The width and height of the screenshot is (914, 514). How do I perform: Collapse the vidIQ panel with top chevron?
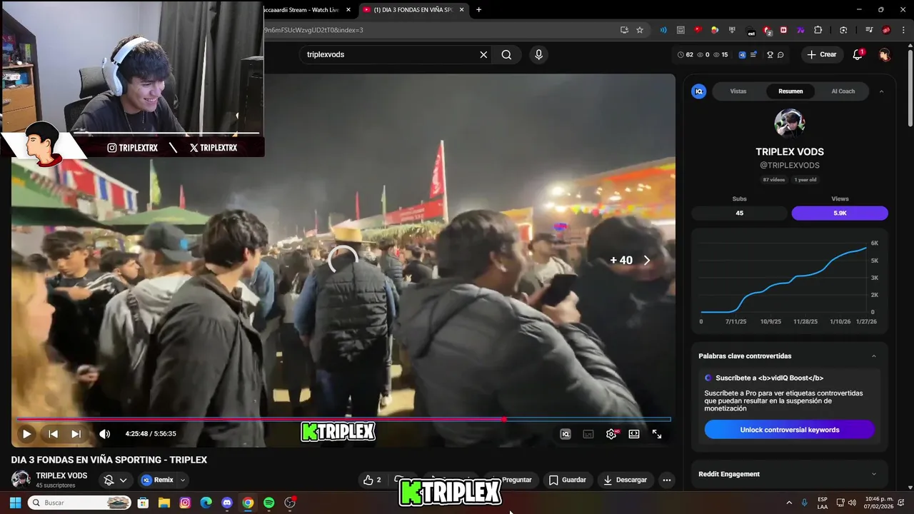[x=881, y=91]
